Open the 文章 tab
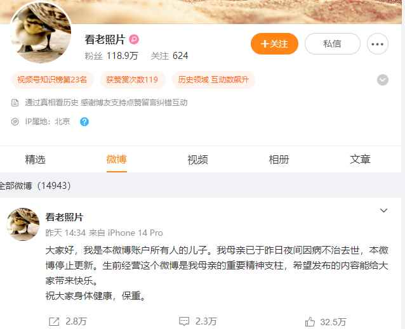 point(360,159)
